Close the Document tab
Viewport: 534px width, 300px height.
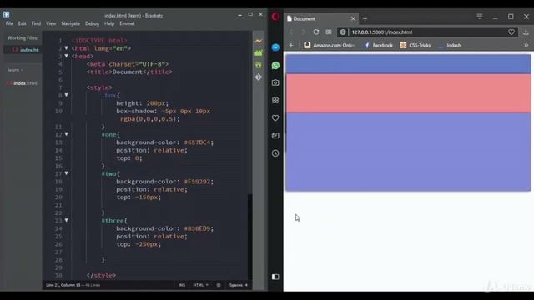(353, 18)
